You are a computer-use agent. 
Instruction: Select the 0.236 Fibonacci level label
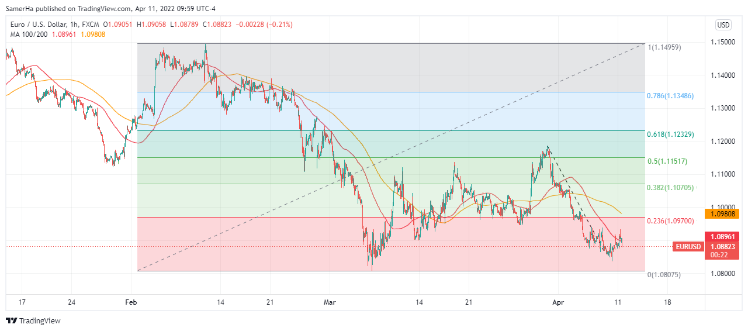[670, 221]
